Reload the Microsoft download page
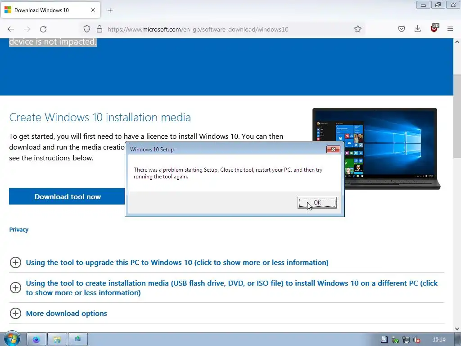Image resolution: width=461 pixels, height=346 pixels. click(x=43, y=29)
